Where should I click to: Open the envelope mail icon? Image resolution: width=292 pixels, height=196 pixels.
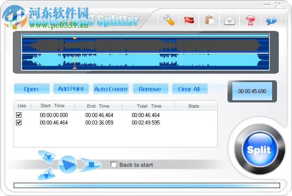[229, 21]
